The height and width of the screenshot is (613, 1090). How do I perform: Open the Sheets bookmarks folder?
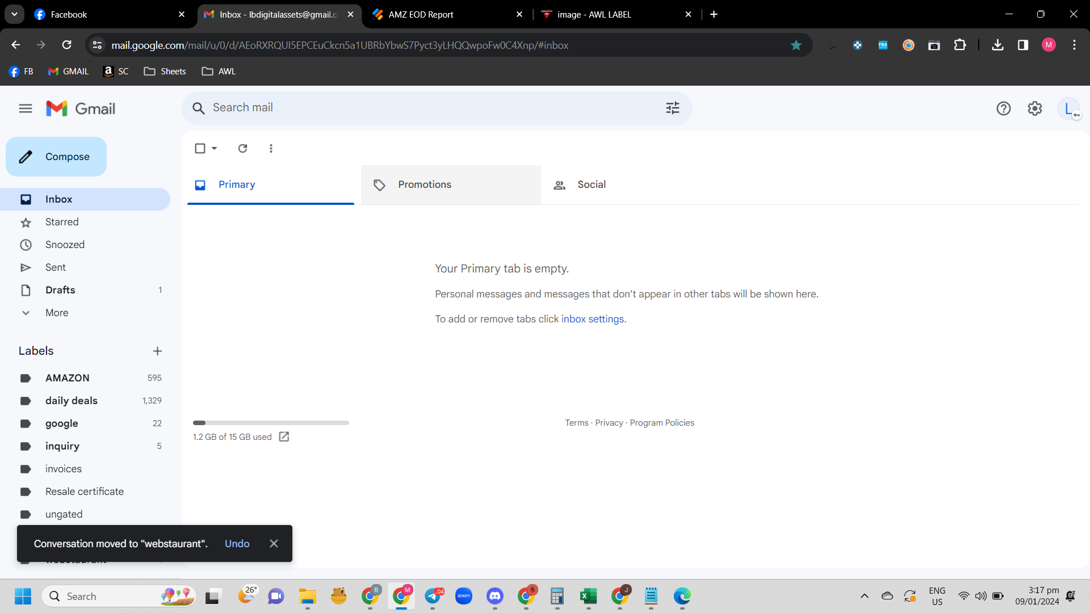point(165,71)
